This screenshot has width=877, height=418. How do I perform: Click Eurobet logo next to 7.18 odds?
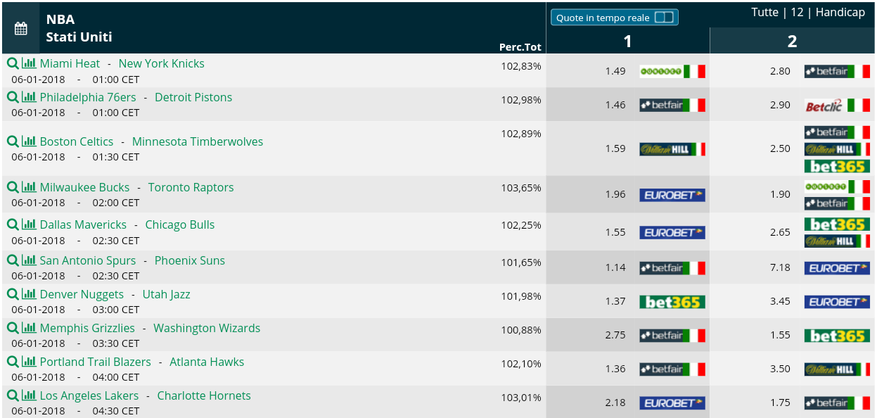click(838, 267)
